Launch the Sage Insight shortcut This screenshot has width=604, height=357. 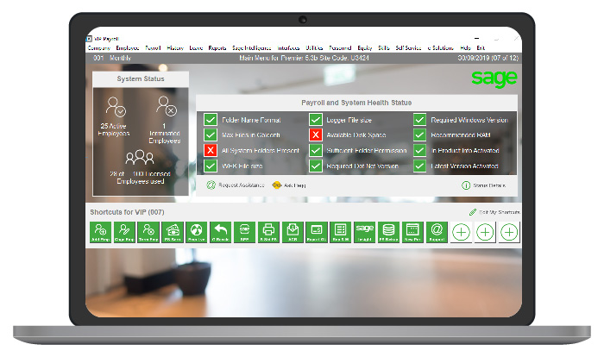pos(364,232)
